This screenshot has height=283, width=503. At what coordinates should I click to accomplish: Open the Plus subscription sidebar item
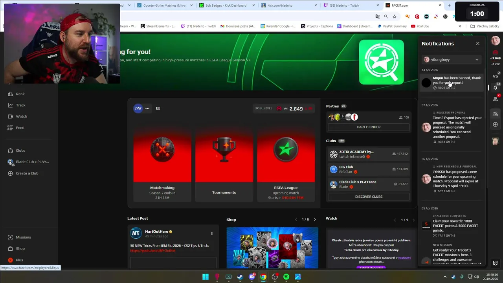(x=15, y=260)
